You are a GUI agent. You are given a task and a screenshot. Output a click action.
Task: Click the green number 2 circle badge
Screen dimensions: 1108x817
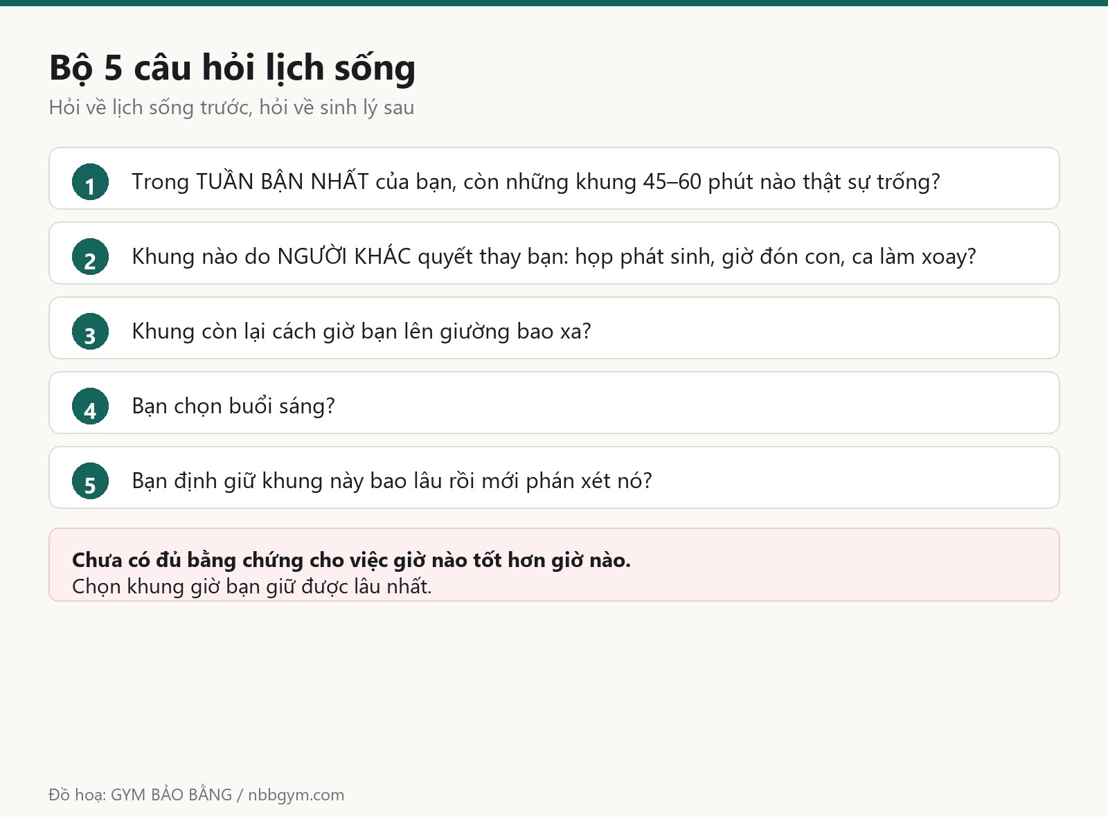(x=90, y=256)
